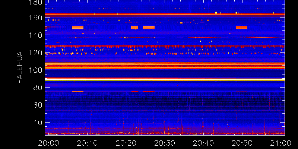Click the PALEHUA vertical axis label

20,67
